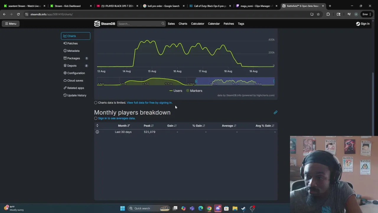Toggle the Users series in legend

(x=176, y=91)
